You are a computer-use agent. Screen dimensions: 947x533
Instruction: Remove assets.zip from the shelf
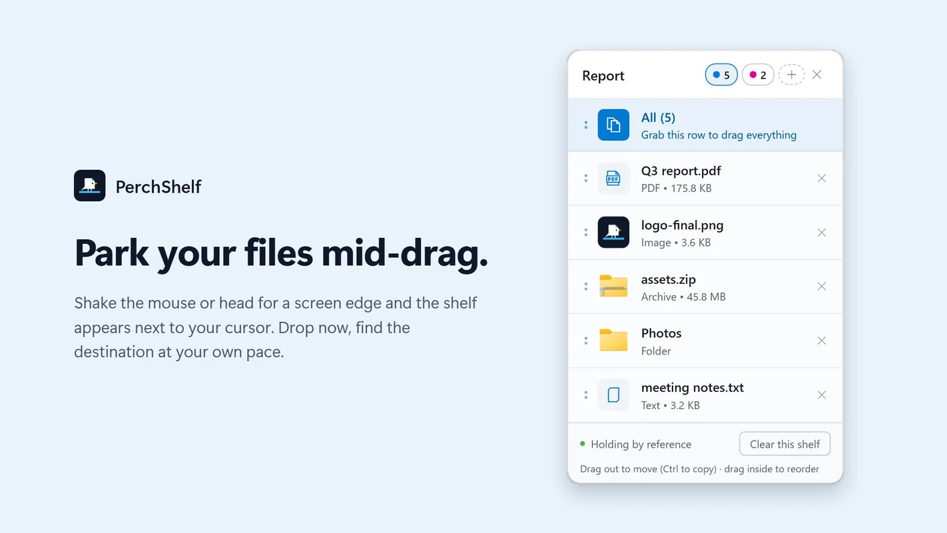[822, 286]
